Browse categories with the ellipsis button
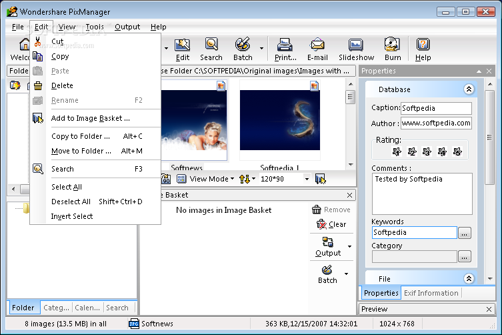 (465, 256)
